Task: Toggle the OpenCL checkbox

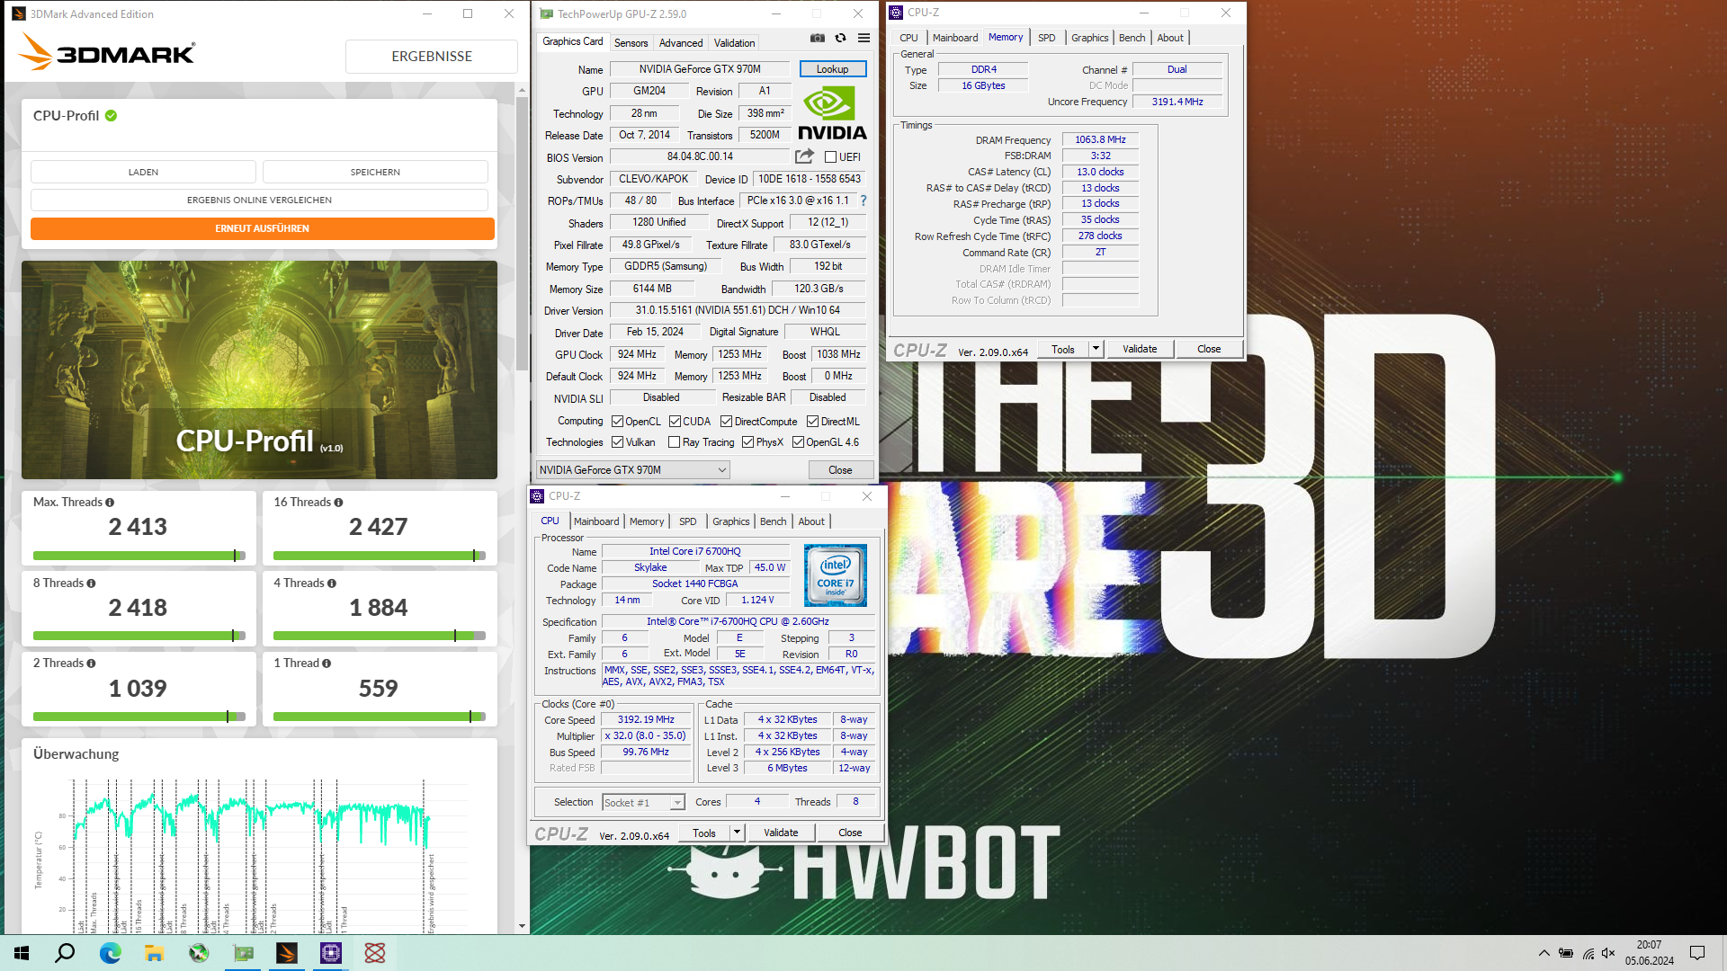Action: click(618, 422)
